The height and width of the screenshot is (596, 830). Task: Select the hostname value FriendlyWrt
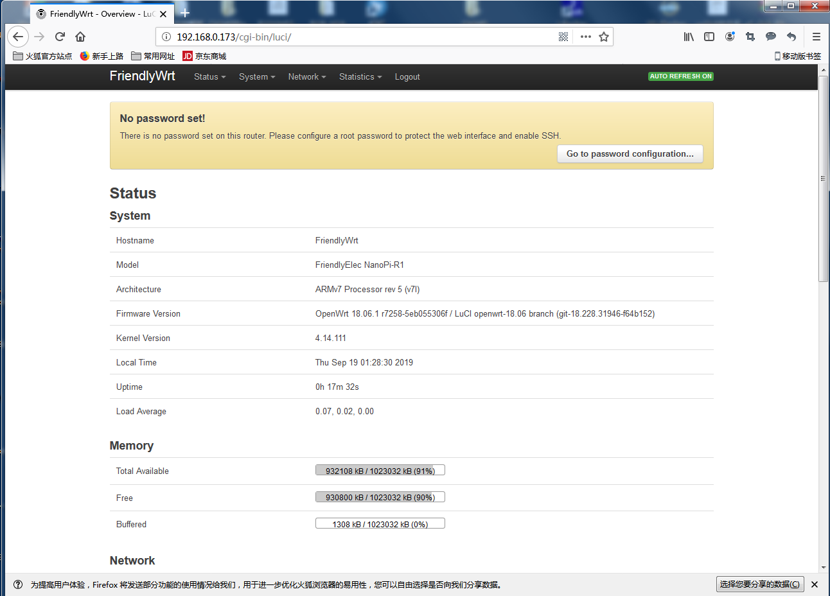coord(337,240)
